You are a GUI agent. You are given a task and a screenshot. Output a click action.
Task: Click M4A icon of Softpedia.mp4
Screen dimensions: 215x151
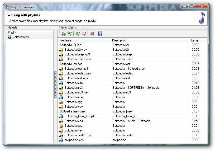coord(61,97)
